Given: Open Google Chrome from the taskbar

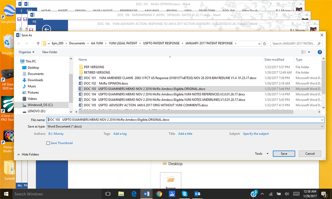Looking at the screenshot, I should [x=159, y=194].
